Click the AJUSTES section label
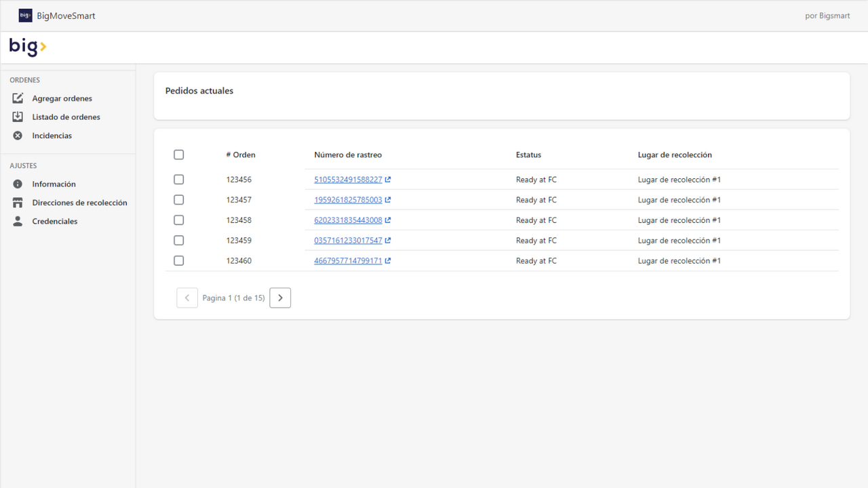 (24, 165)
